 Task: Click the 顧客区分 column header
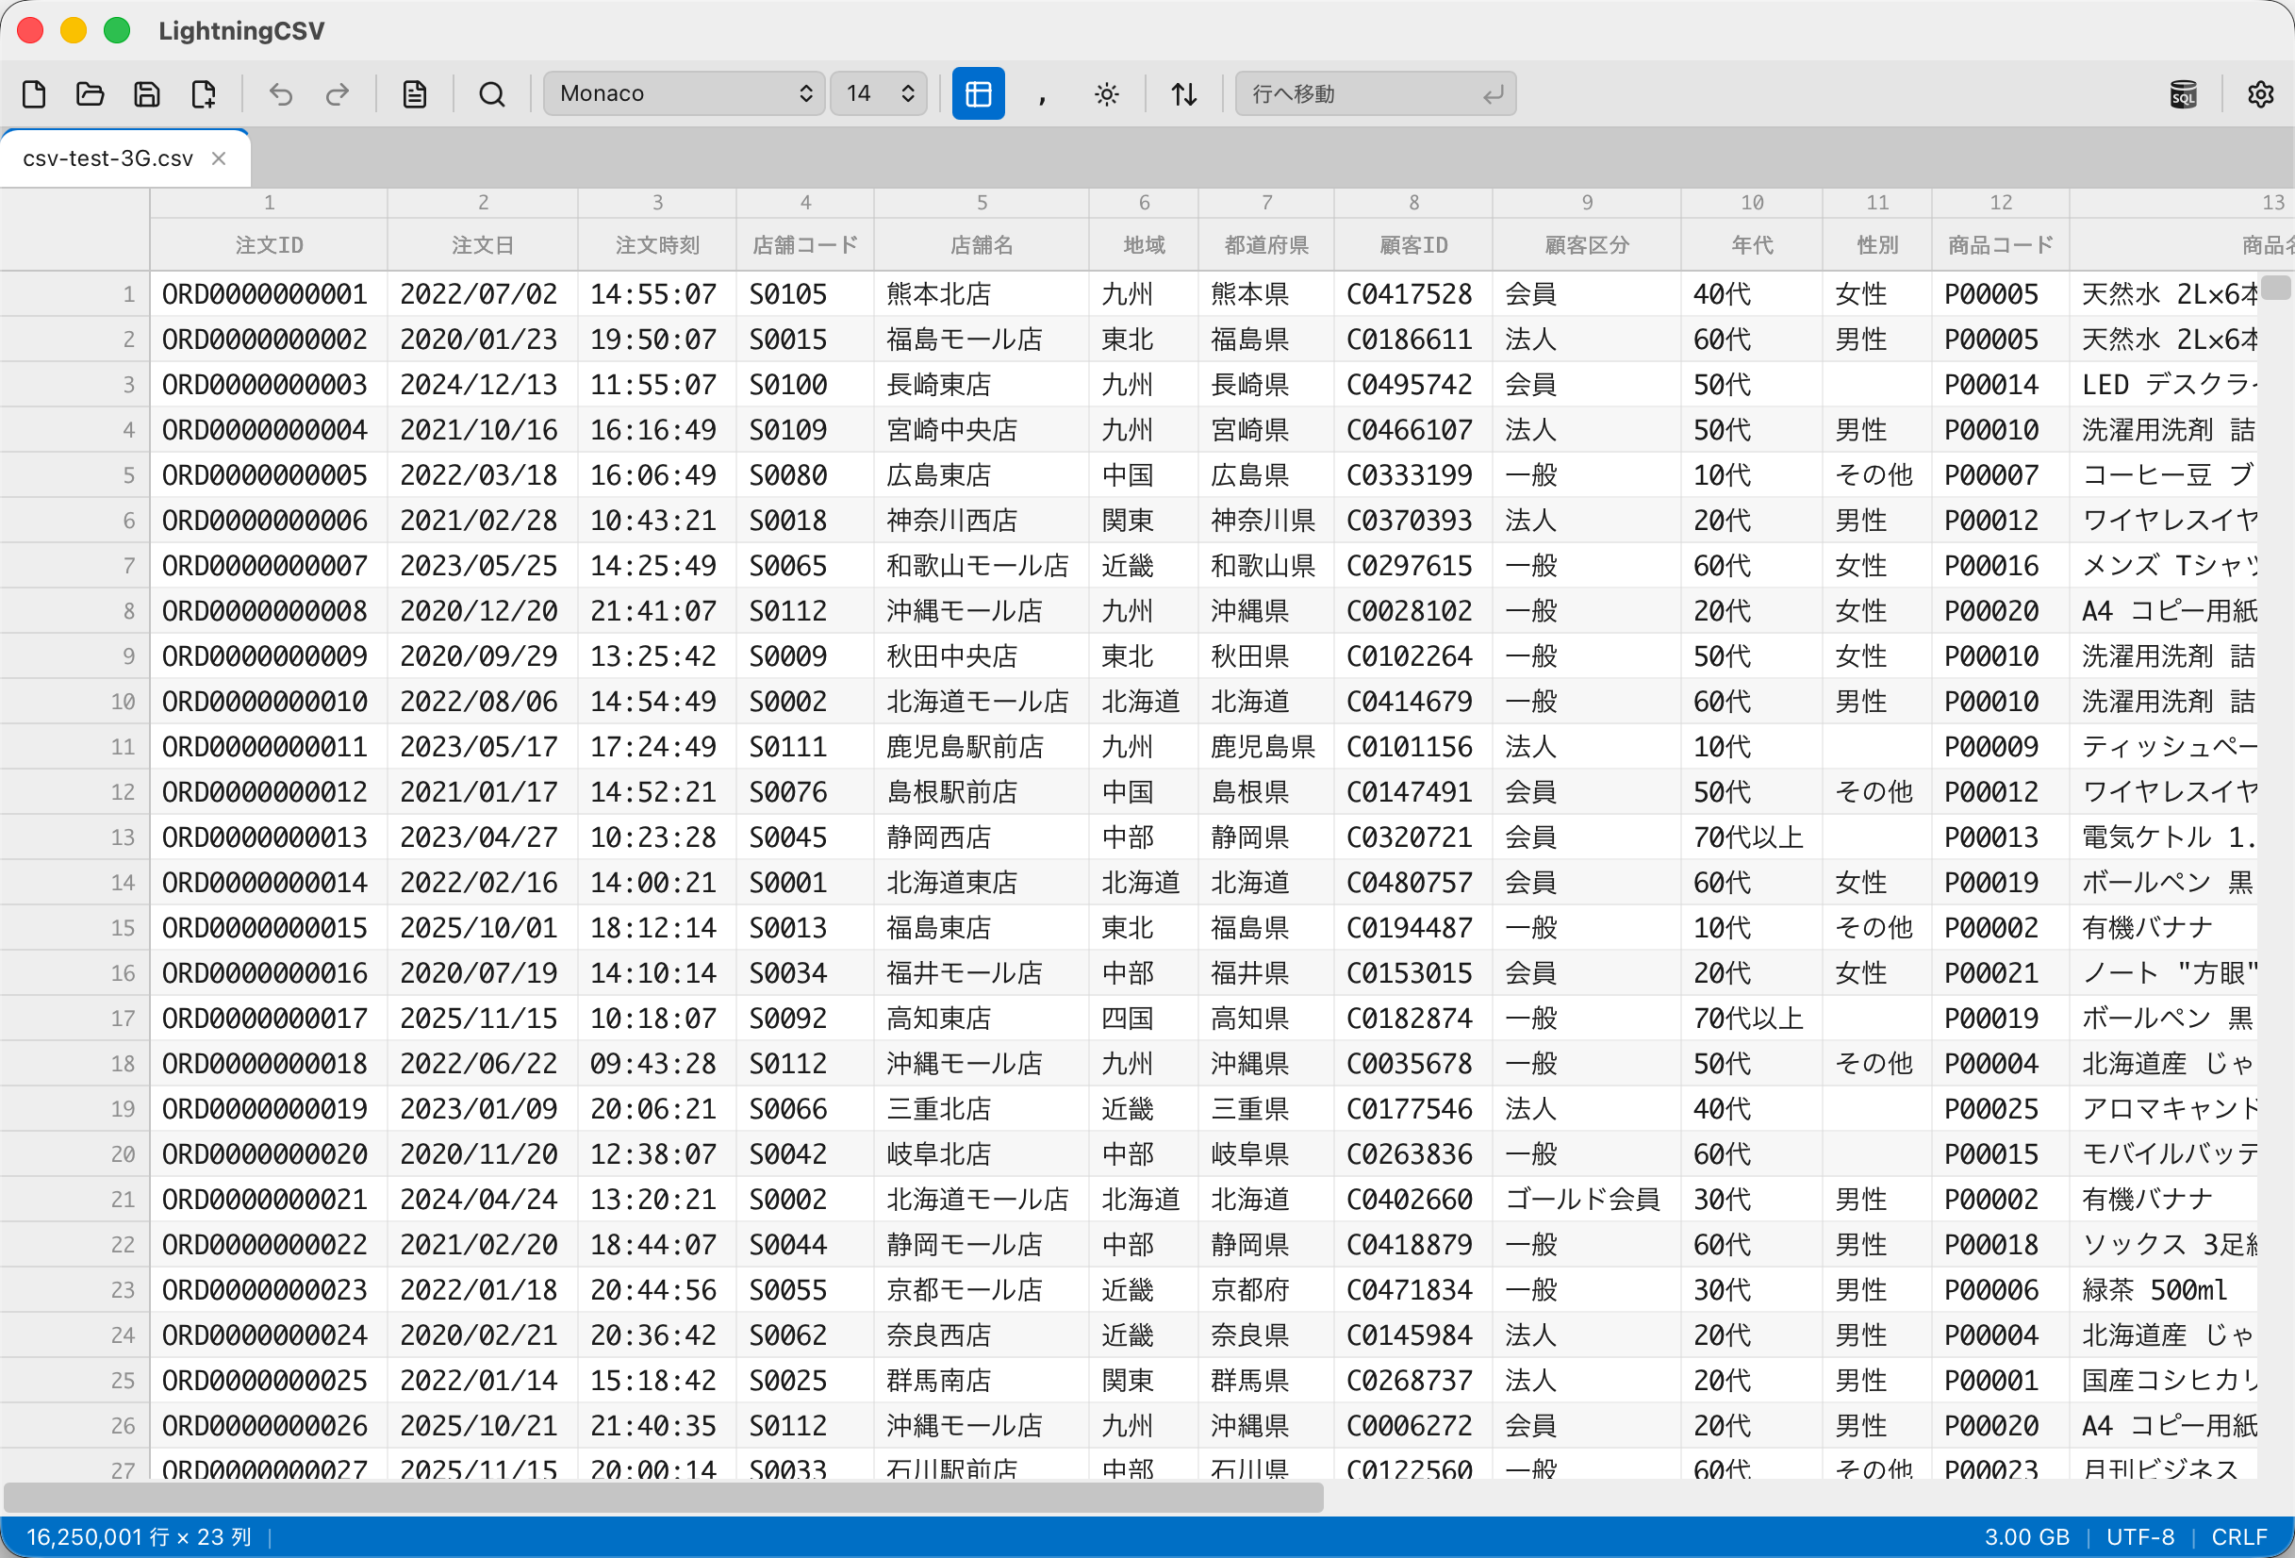(x=1587, y=245)
